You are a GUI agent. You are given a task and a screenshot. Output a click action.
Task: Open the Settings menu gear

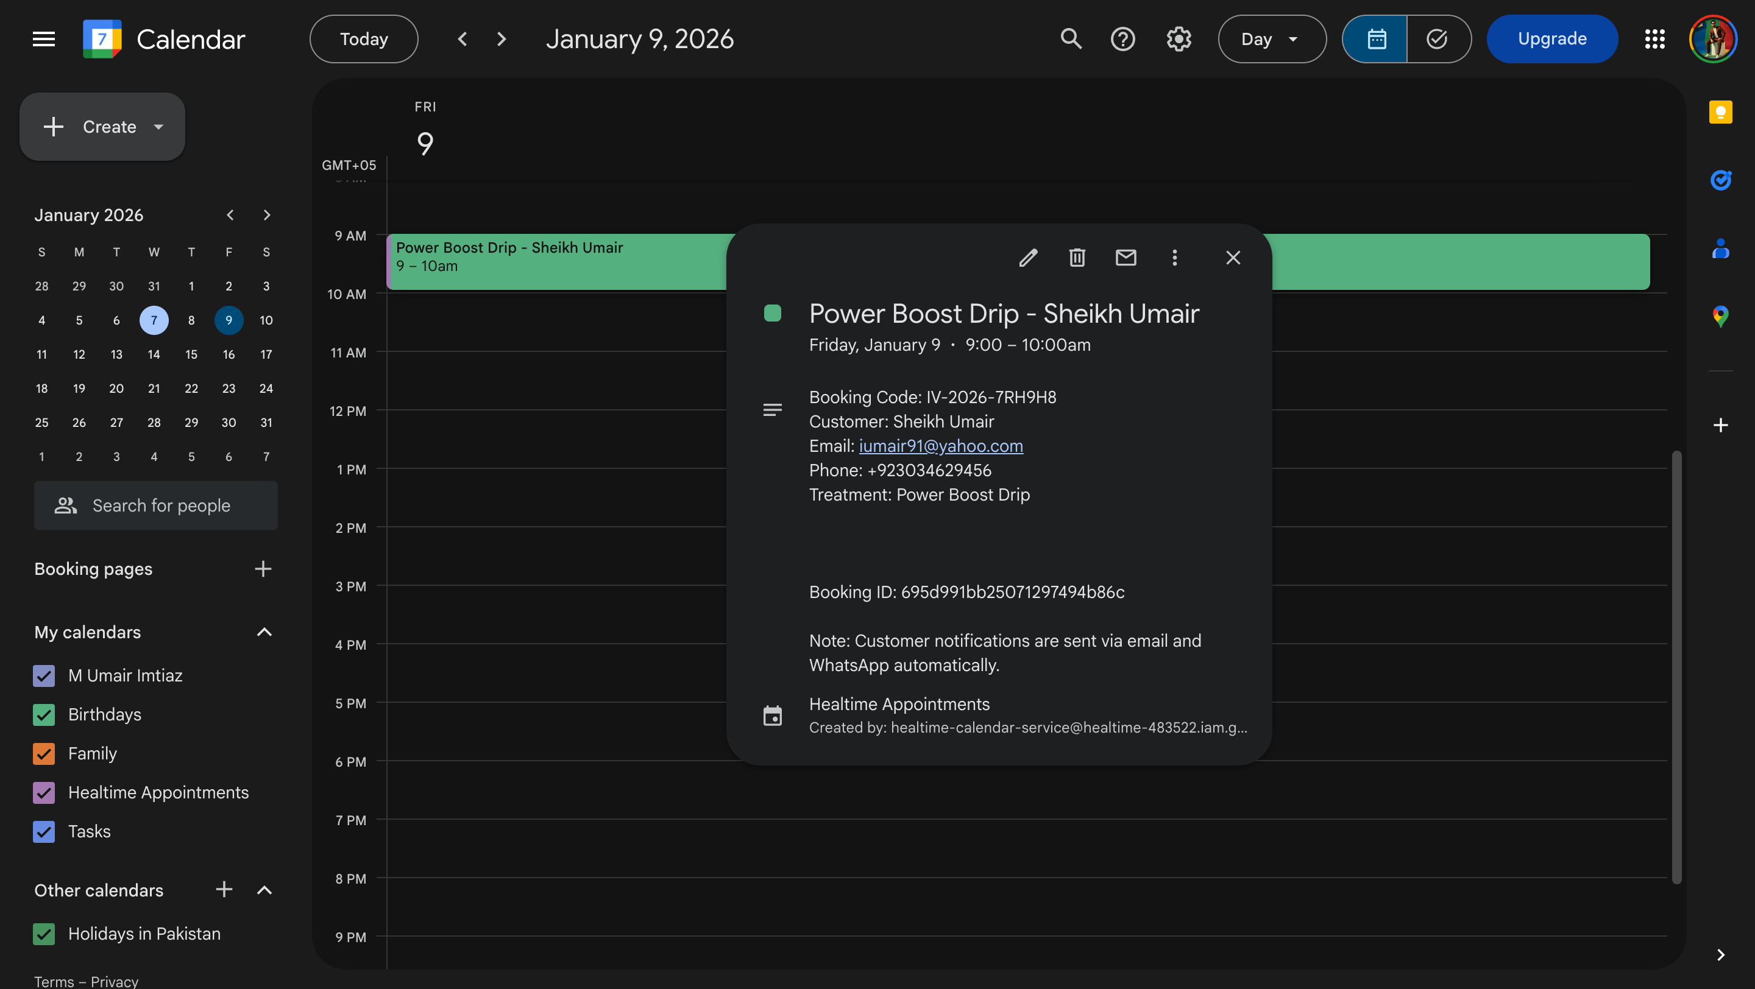click(x=1179, y=39)
